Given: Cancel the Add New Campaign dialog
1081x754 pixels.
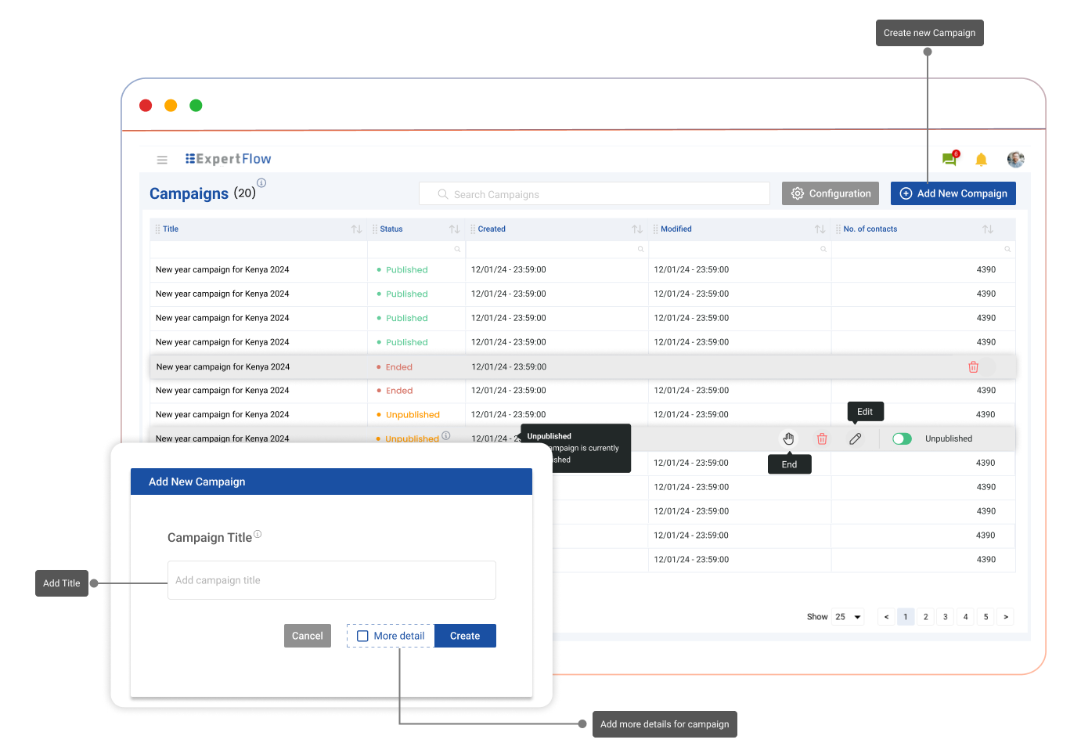Looking at the screenshot, I should pos(307,636).
